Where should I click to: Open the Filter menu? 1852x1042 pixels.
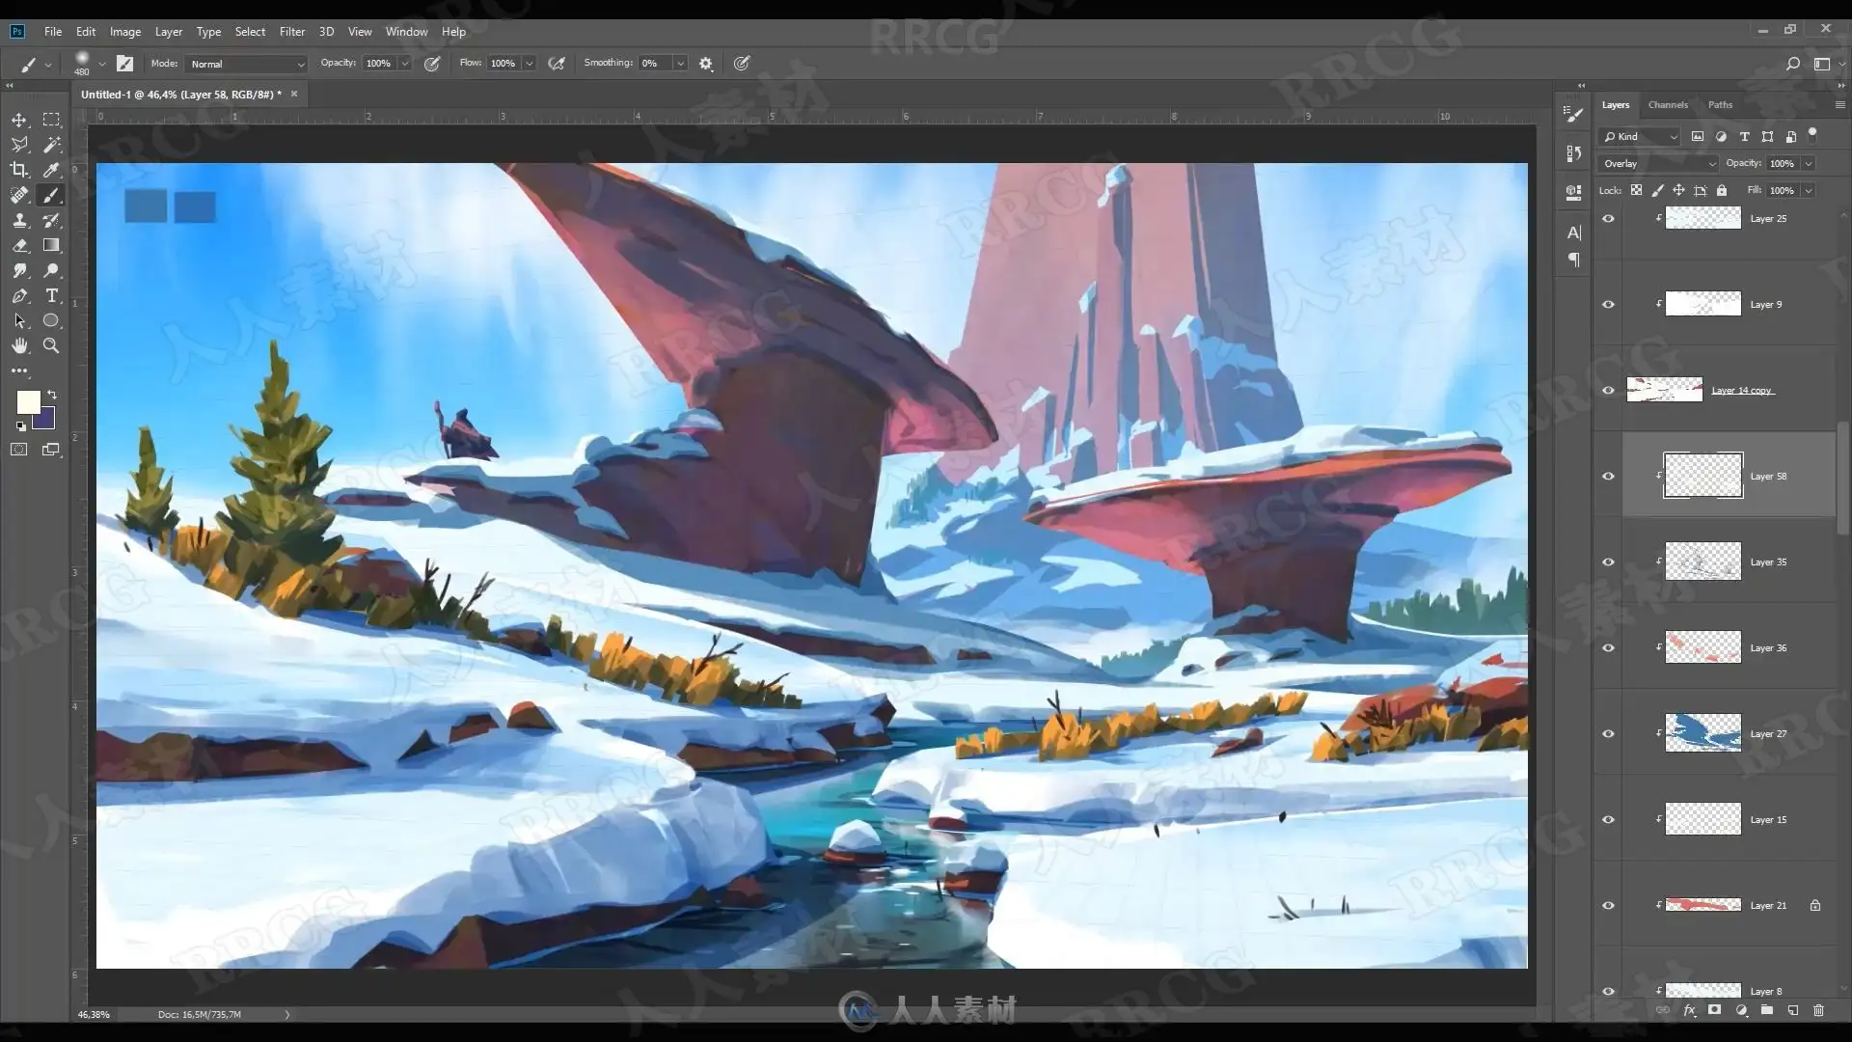pyautogui.click(x=292, y=32)
